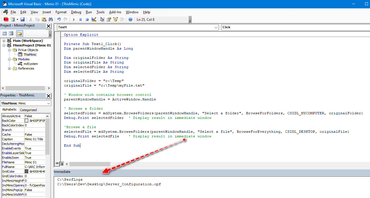Click the Paste clipboard icon
This screenshot has height=198, width=370.
click(x=44, y=19)
